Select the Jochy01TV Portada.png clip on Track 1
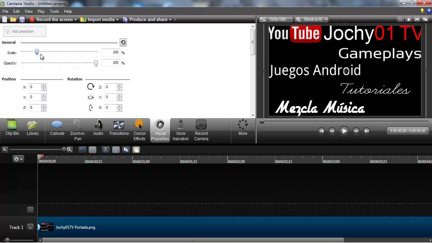 (x=235, y=227)
